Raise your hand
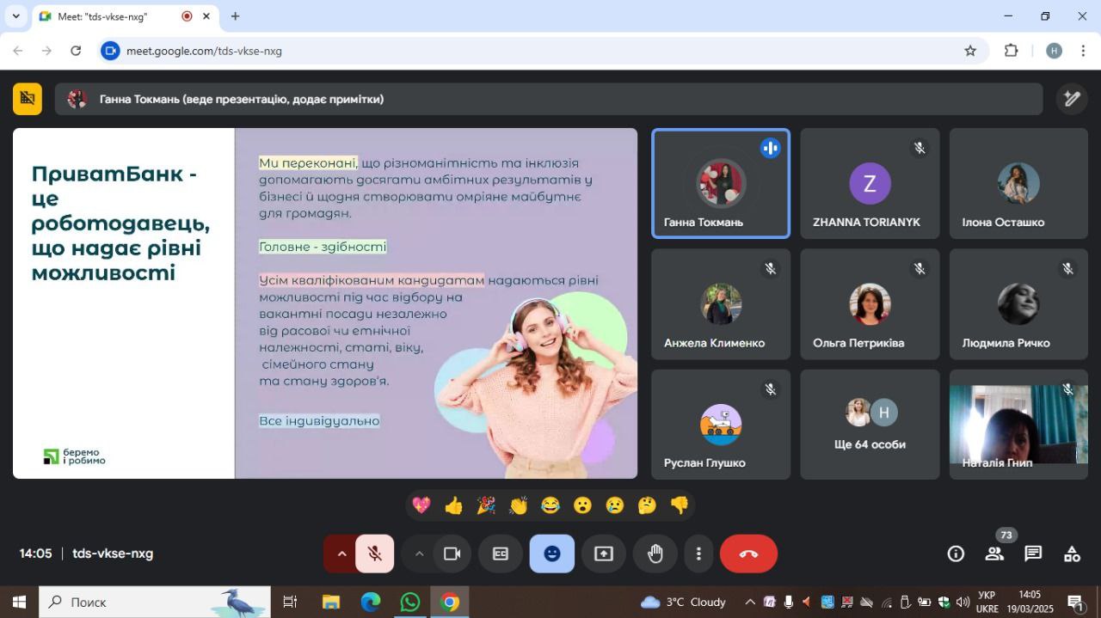This screenshot has height=618, width=1101. [655, 554]
